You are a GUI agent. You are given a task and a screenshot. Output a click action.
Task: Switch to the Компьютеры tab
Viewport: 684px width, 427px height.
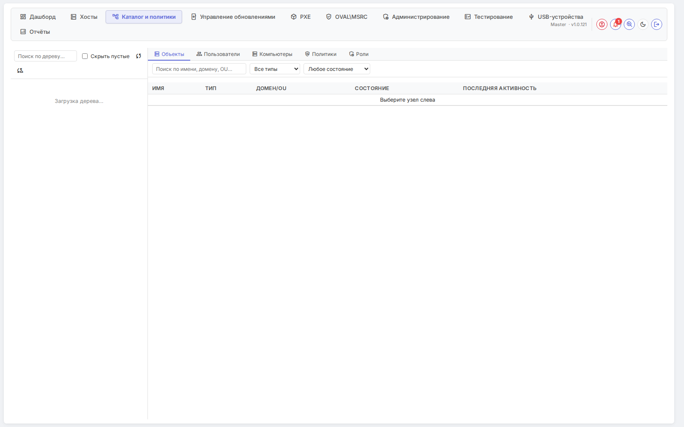pos(272,54)
